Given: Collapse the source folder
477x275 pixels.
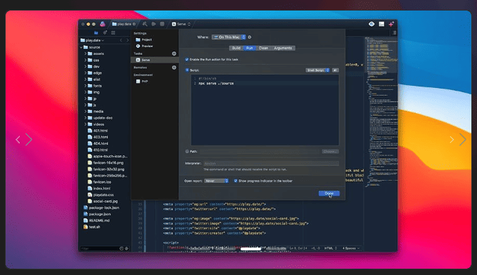Looking at the screenshot, I should (x=81, y=47).
